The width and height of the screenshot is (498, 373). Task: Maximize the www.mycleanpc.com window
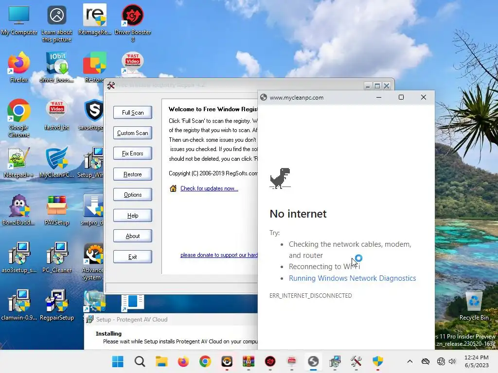(401, 97)
